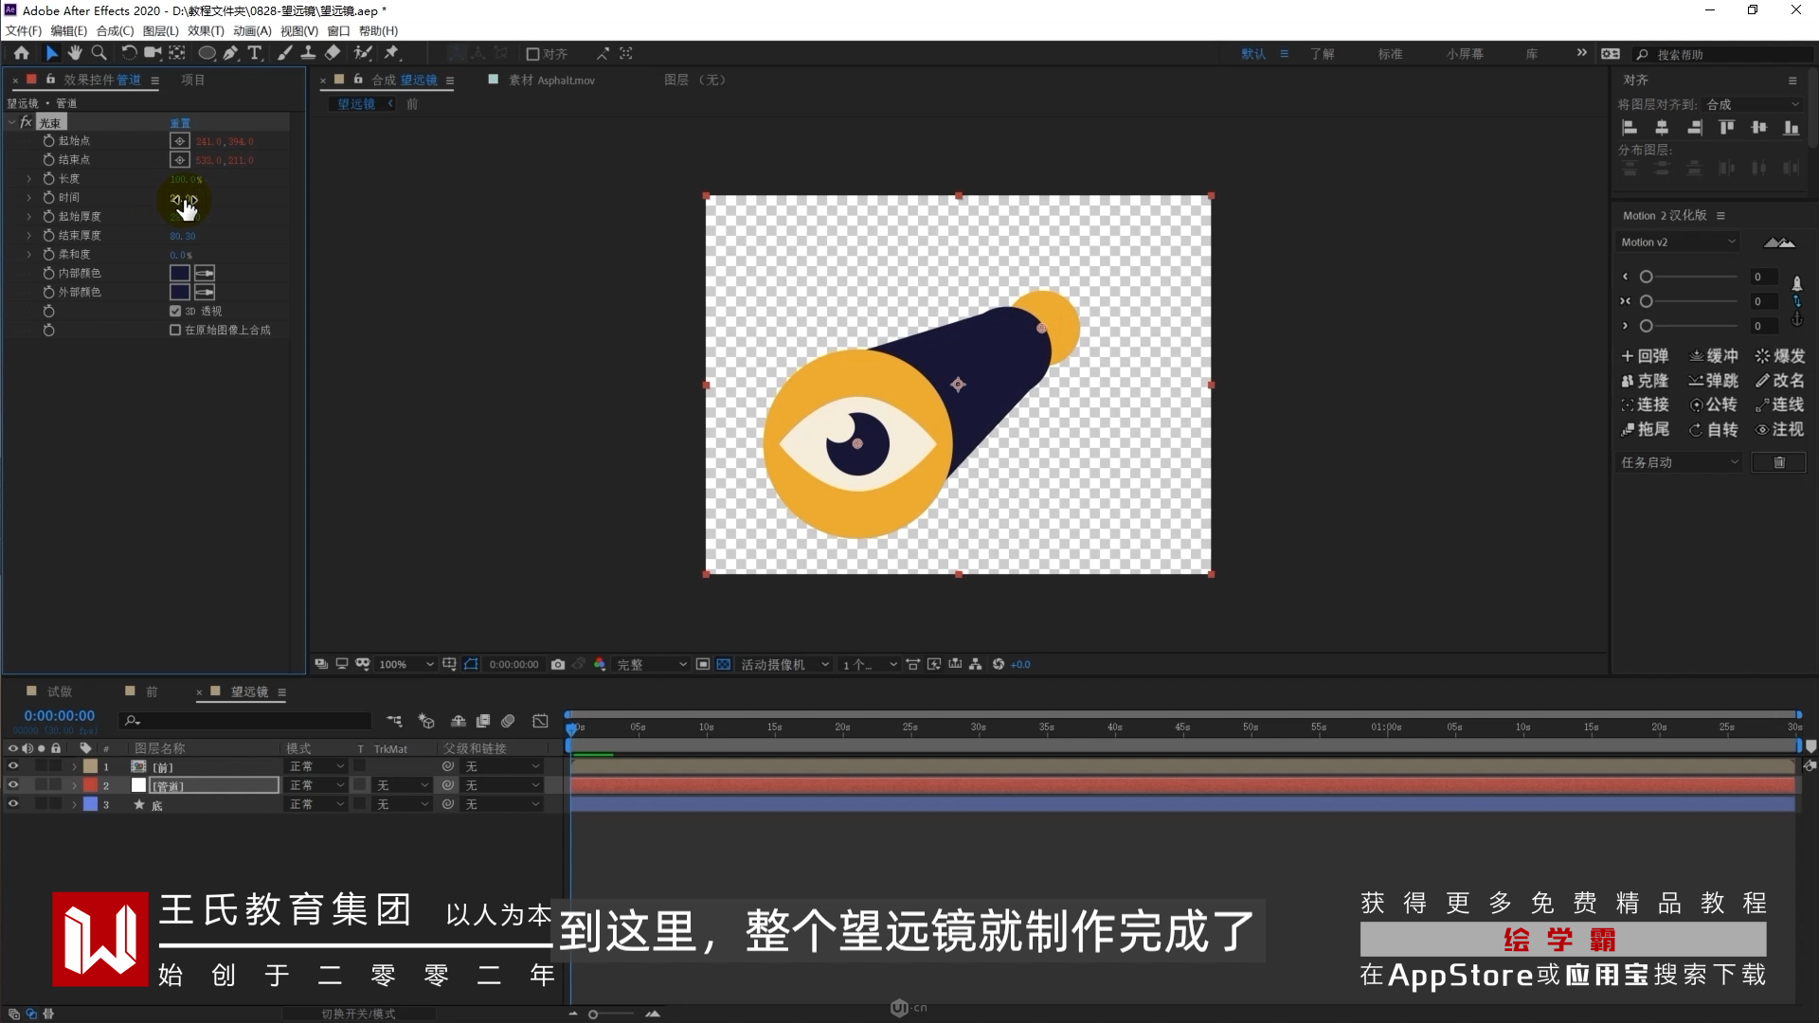Click 重置 link for 光束 effect
Viewport: 1819px width, 1023px height.
(x=180, y=123)
